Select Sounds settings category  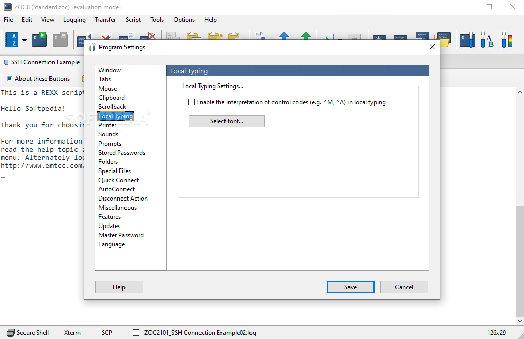[108, 134]
